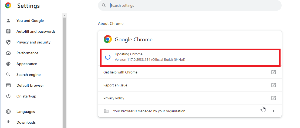Click the Google Chrome card title

click(x=134, y=39)
